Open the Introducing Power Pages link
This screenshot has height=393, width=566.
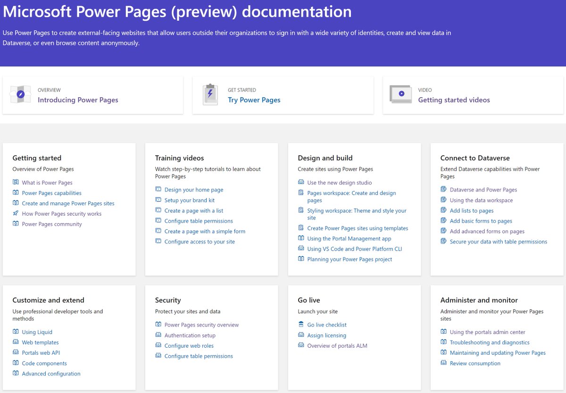click(78, 100)
